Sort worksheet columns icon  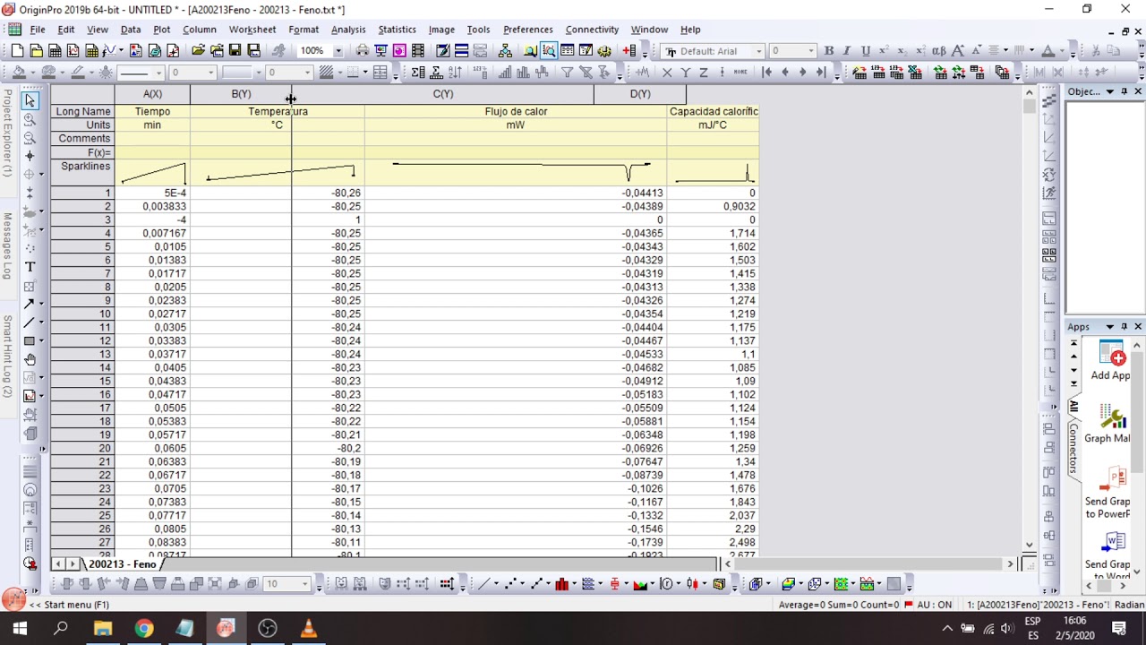click(455, 72)
